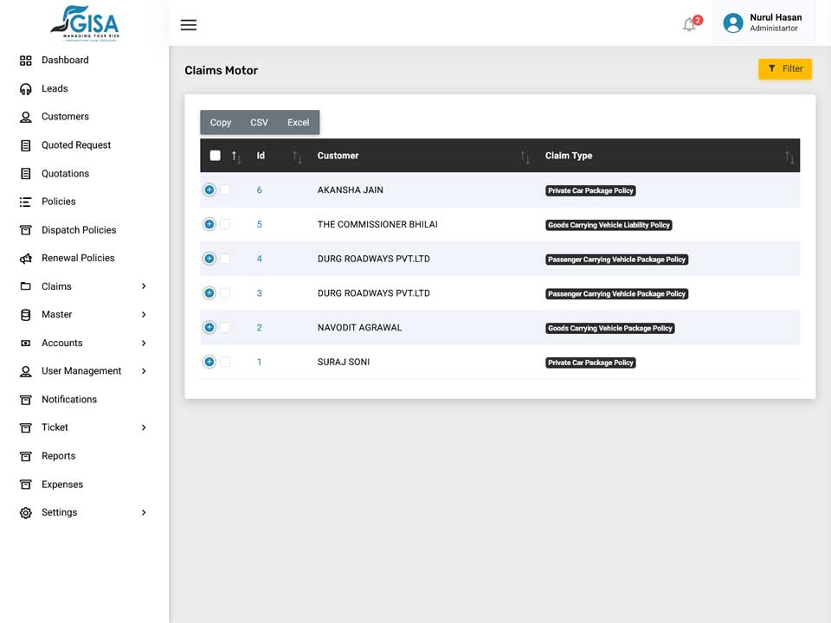Check the select-all checkbox in table header
Screen dimensions: 831x623
tap(216, 155)
